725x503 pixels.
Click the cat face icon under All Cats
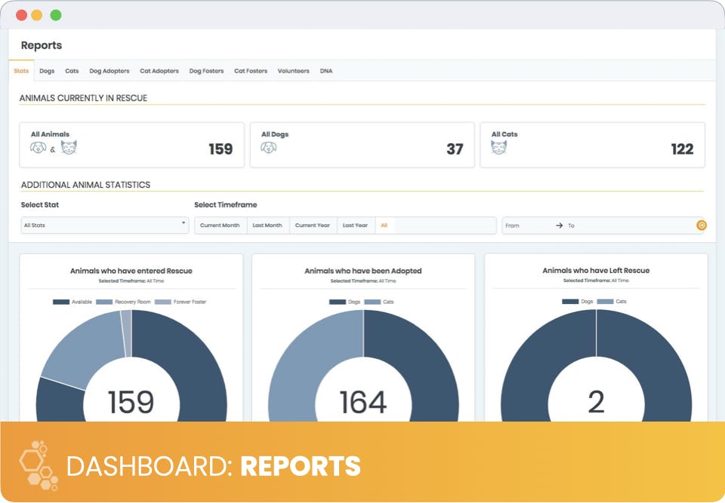click(x=499, y=147)
